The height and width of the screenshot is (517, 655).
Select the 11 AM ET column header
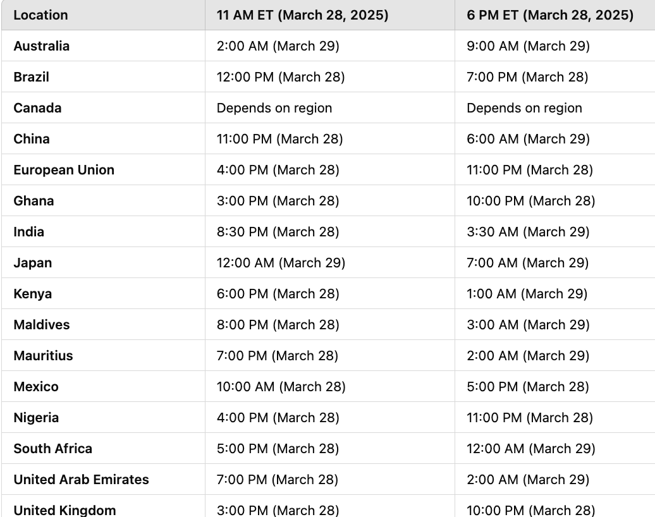(x=302, y=15)
